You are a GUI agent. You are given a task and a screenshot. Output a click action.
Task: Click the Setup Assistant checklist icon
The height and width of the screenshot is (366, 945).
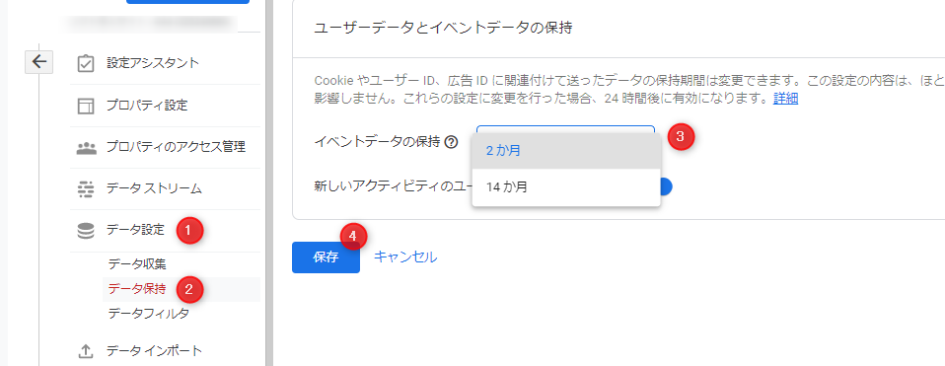pyautogui.click(x=86, y=63)
